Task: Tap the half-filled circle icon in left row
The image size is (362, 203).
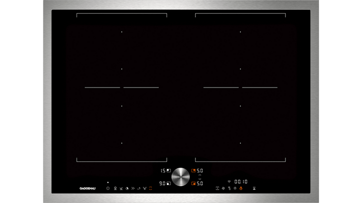Action: [127, 188]
